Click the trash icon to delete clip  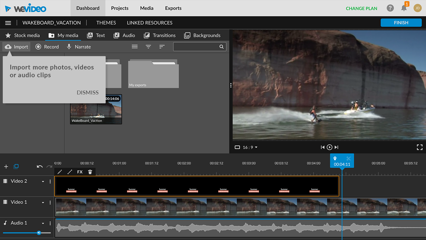(90, 172)
